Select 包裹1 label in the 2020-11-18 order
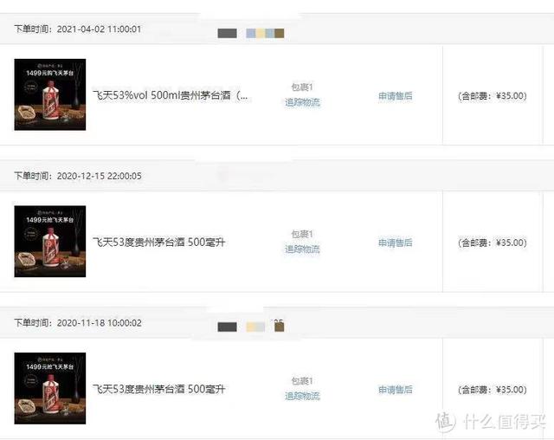Image resolution: width=554 pixels, height=440 pixels. (x=302, y=381)
